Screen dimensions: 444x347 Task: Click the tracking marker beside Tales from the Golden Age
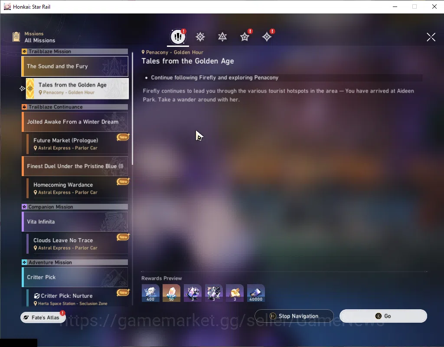23,88
